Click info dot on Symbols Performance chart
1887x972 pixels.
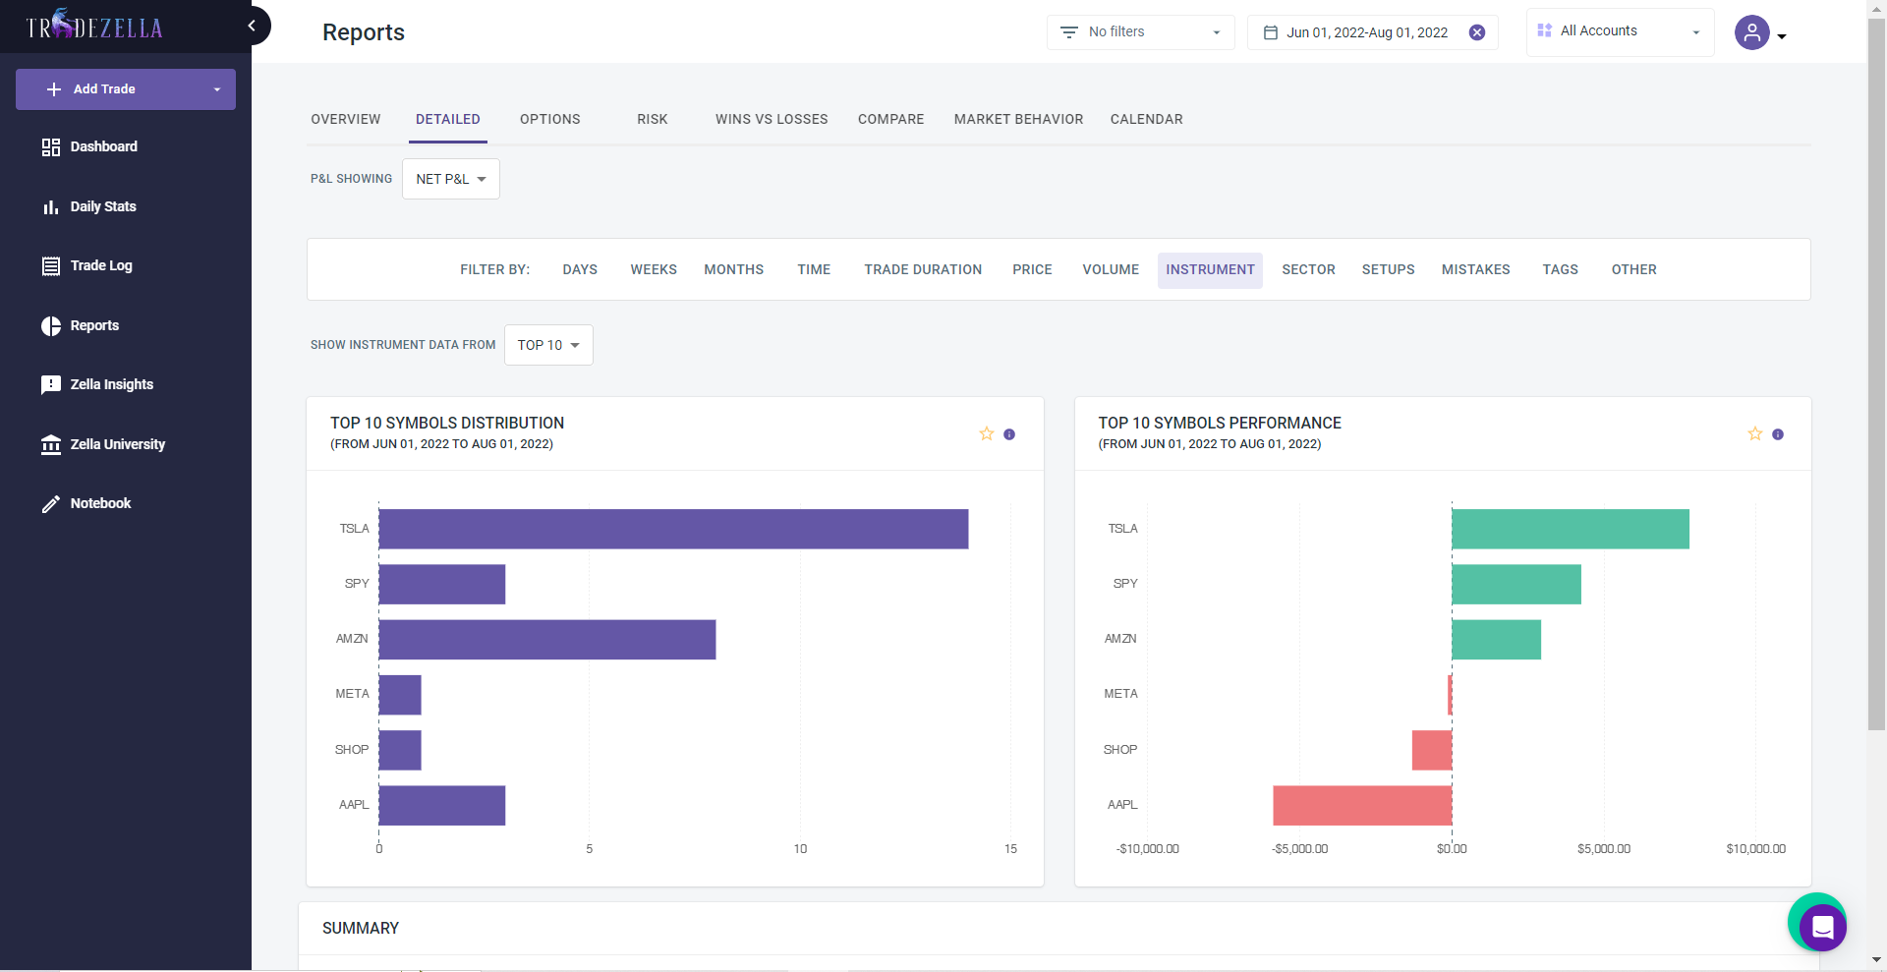tap(1777, 434)
